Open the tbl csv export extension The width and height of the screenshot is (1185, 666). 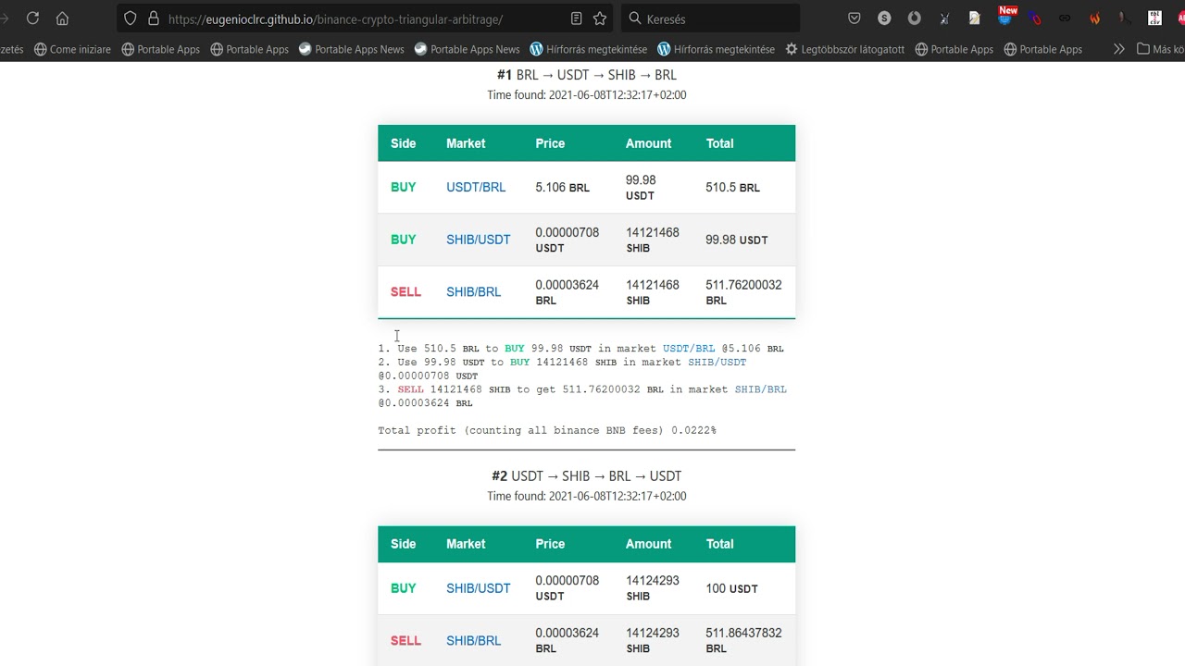(x=1154, y=18)
